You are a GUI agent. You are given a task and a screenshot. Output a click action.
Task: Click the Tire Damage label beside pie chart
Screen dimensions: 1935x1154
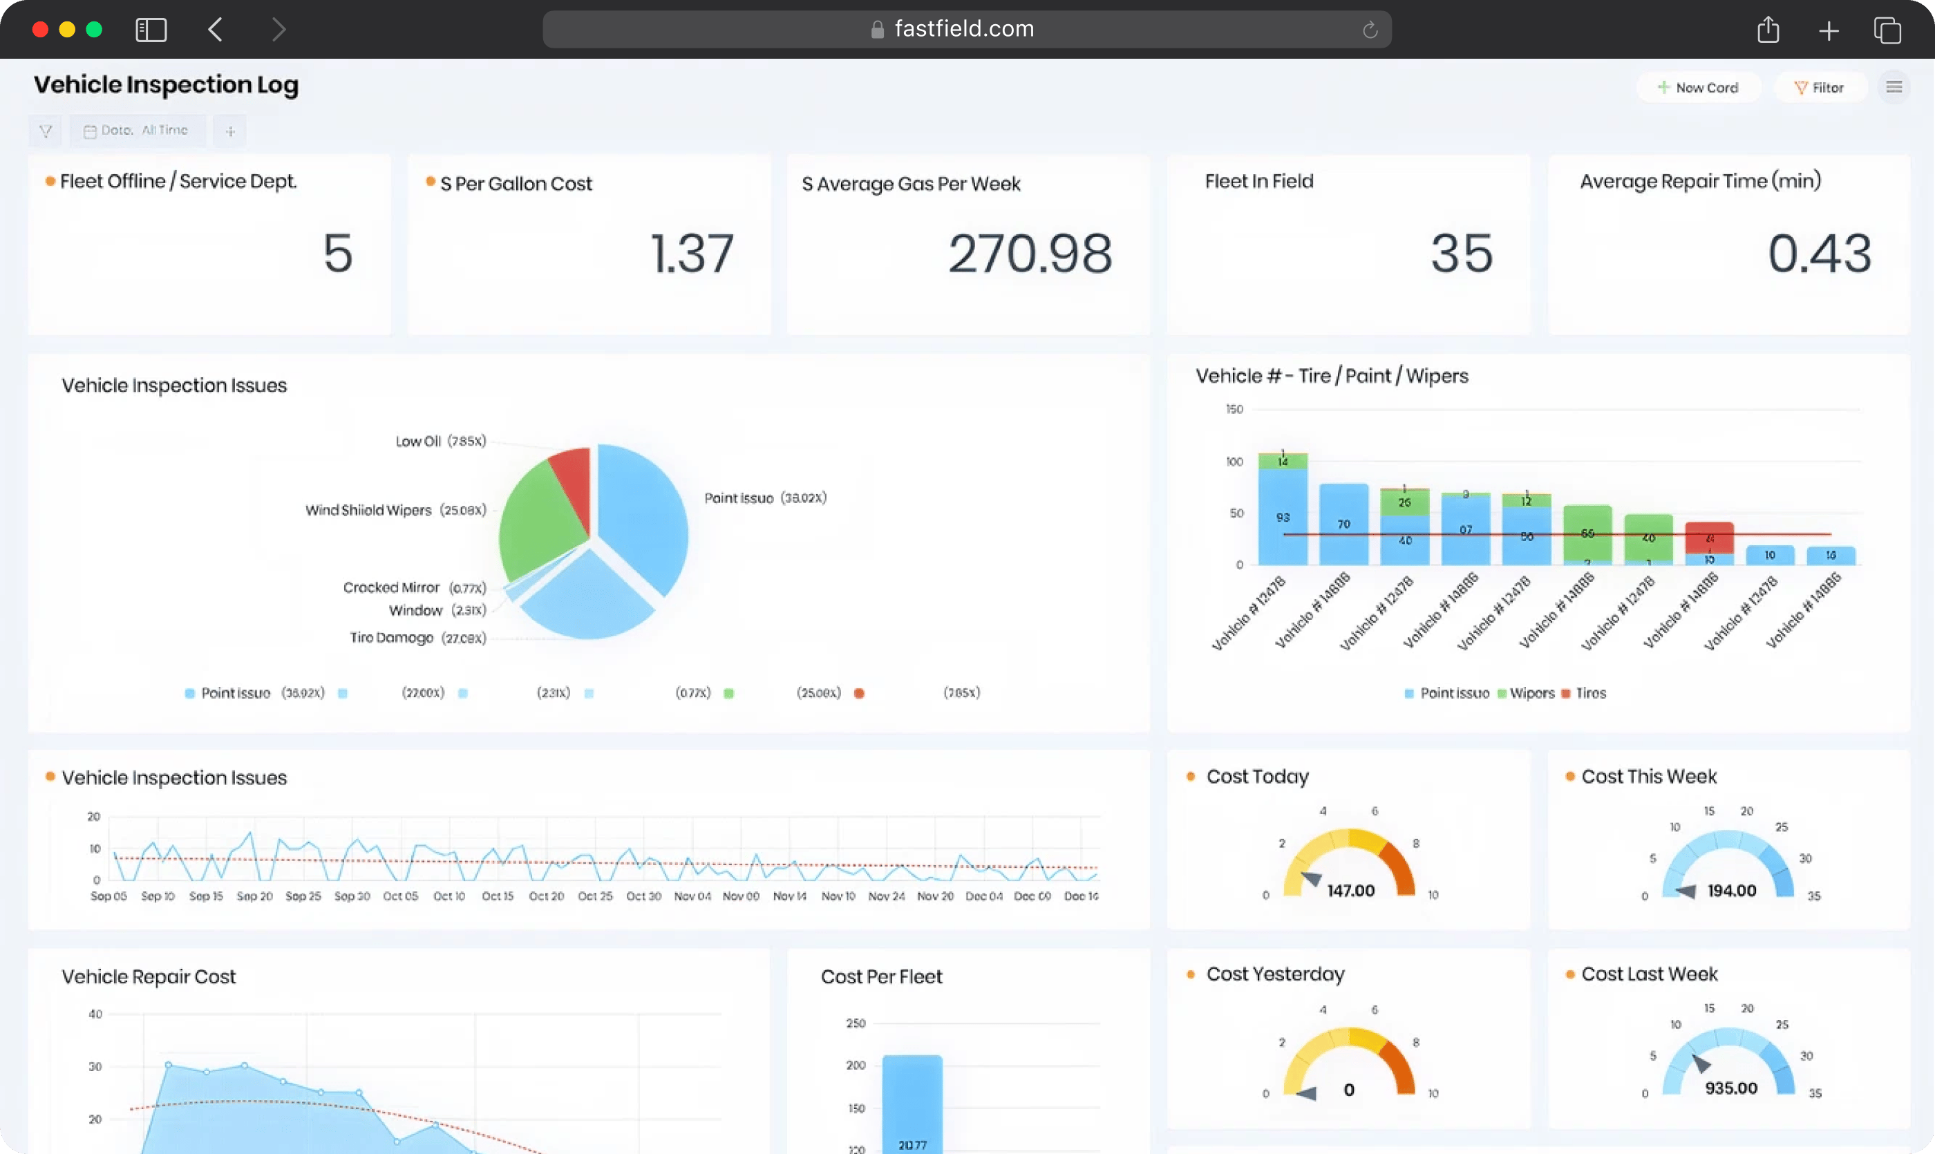(417, 638)
